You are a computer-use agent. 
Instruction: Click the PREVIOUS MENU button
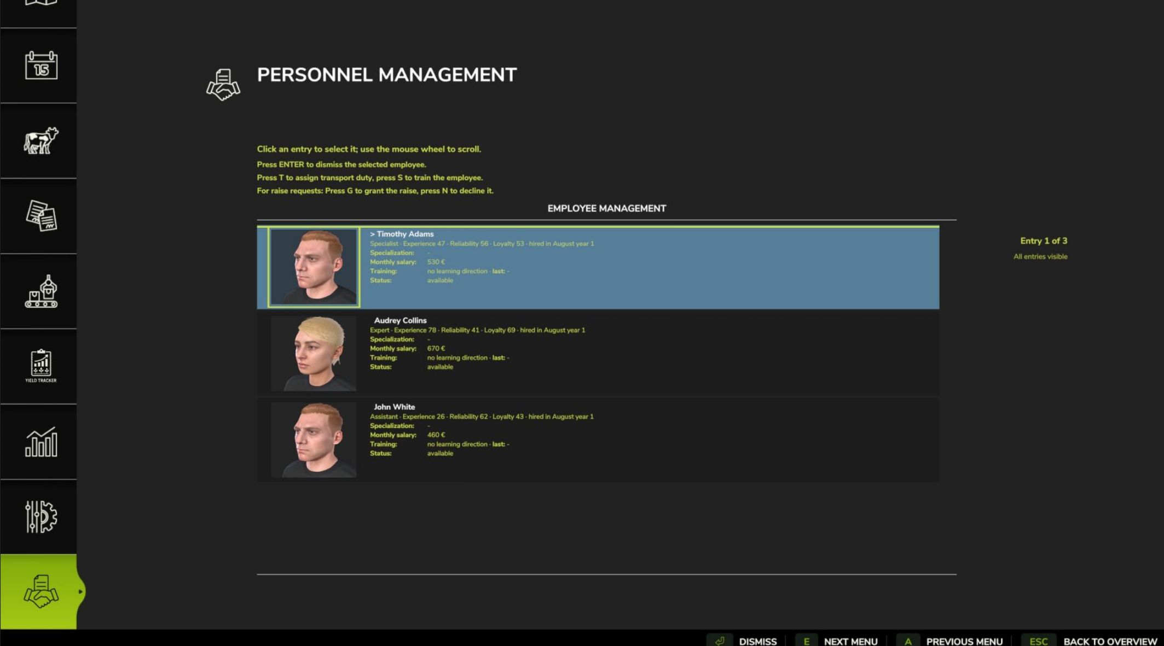[964, 641]
